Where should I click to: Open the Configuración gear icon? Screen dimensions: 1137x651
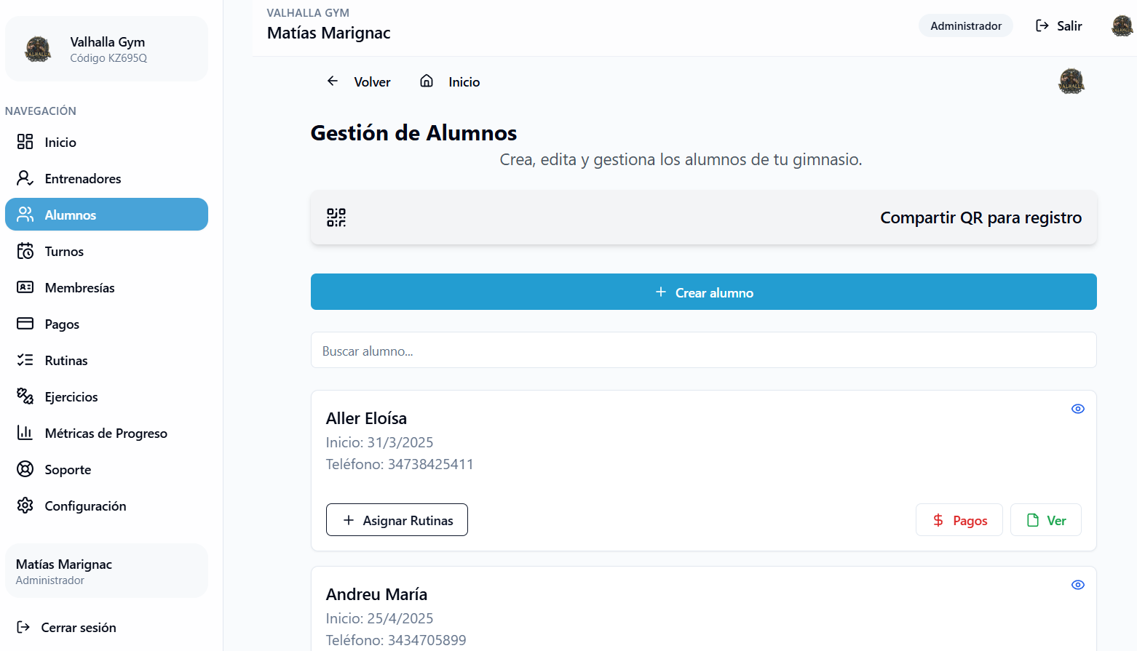point(25,506)
